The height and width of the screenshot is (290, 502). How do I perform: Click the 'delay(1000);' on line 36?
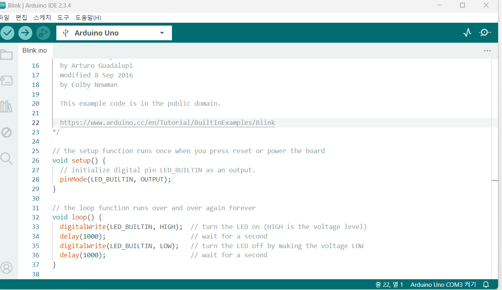tap(83, 255)
